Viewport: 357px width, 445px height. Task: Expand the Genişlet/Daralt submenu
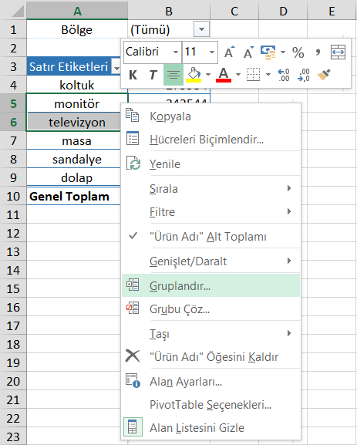[210, 261]
